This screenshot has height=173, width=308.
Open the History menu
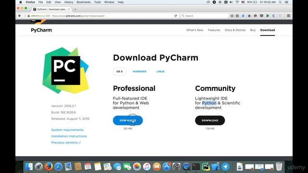[x=68, y=2]
